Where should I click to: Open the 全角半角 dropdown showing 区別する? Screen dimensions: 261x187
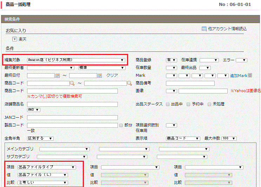point(40,138)
